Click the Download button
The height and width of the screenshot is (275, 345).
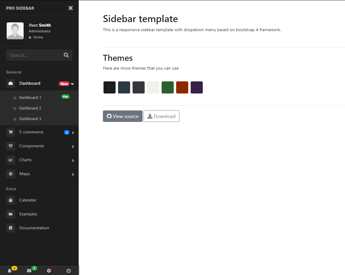161,116
